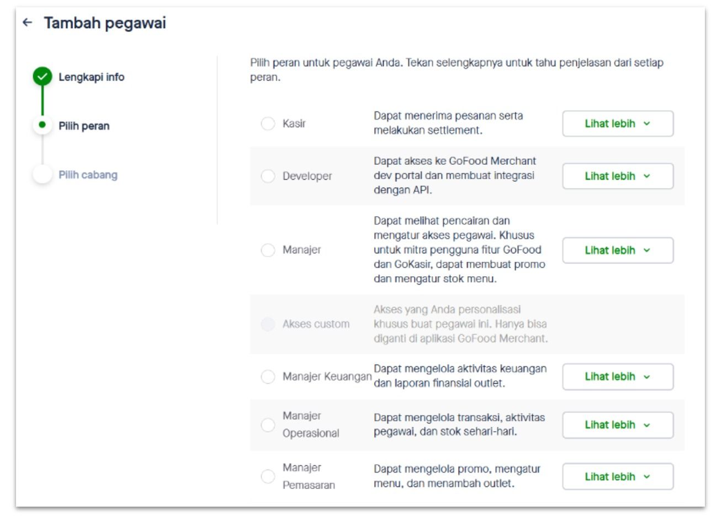Click the disabled Akses custom radio button

click(268, 324)
